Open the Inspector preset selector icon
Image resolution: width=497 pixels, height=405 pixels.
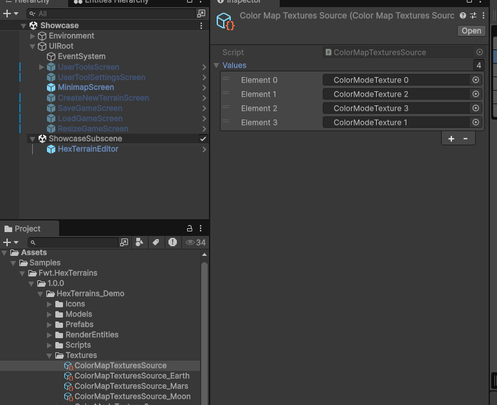(x=473, y=15)
